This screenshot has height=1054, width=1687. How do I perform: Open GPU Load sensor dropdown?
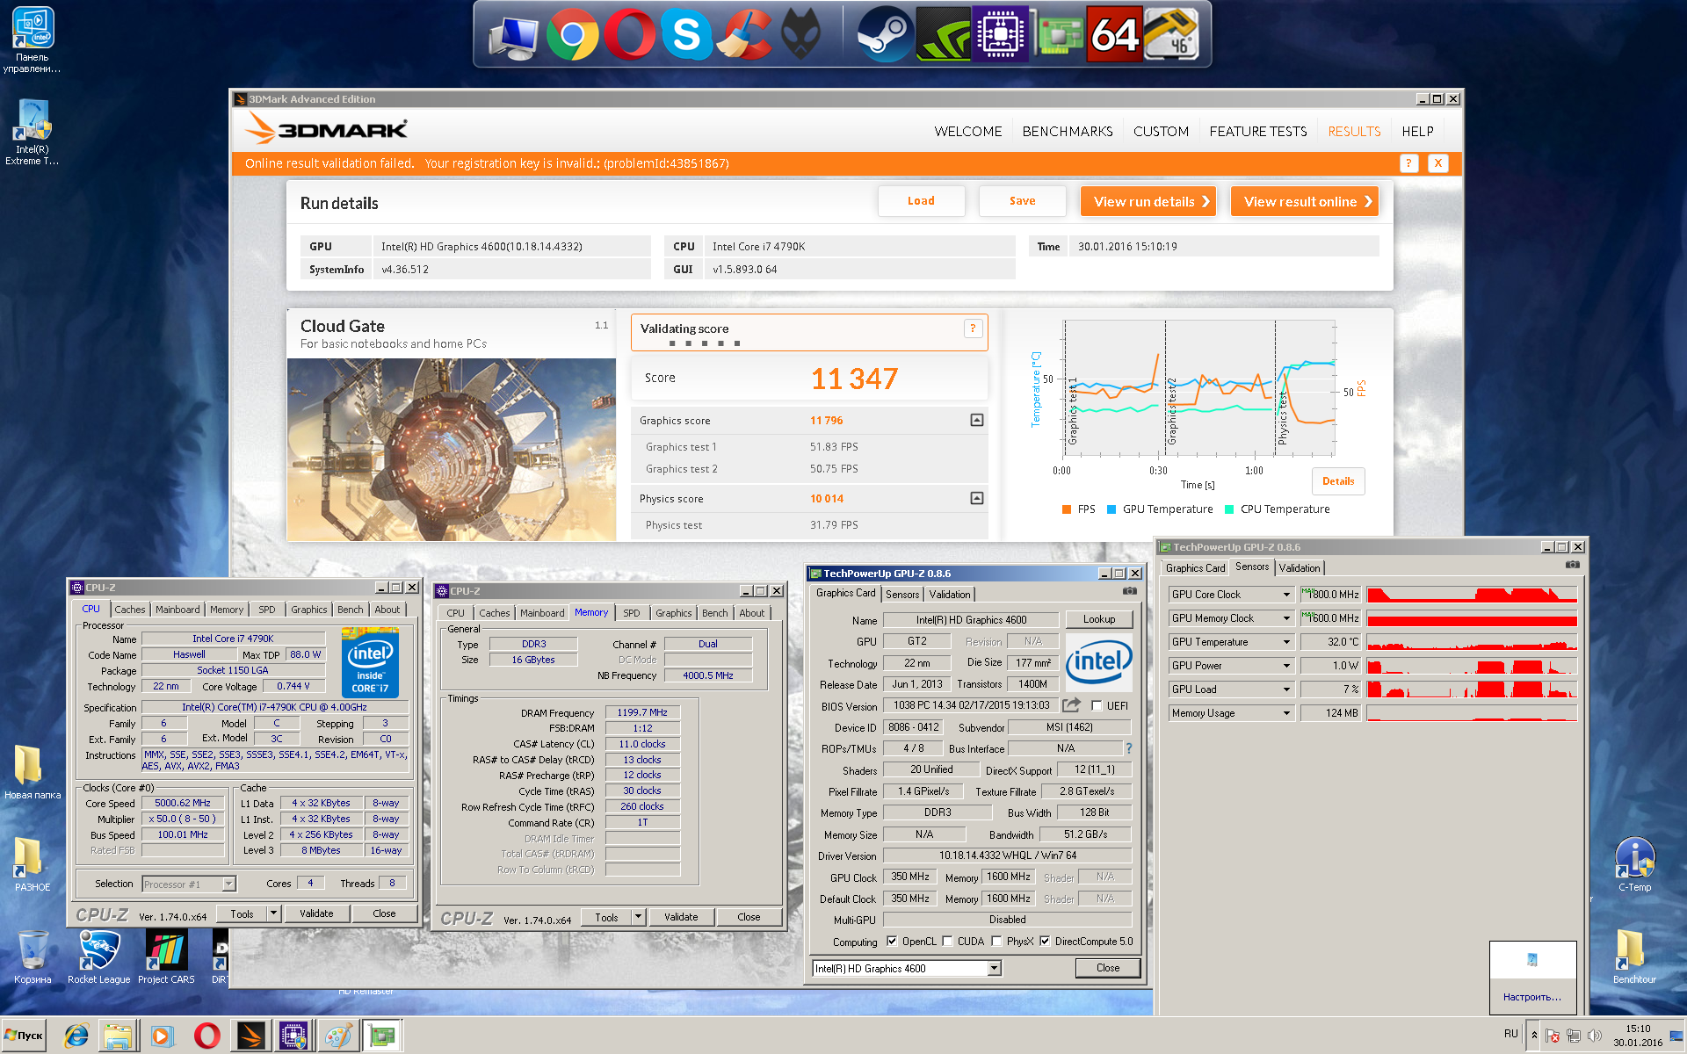(x=1286, y=689)
